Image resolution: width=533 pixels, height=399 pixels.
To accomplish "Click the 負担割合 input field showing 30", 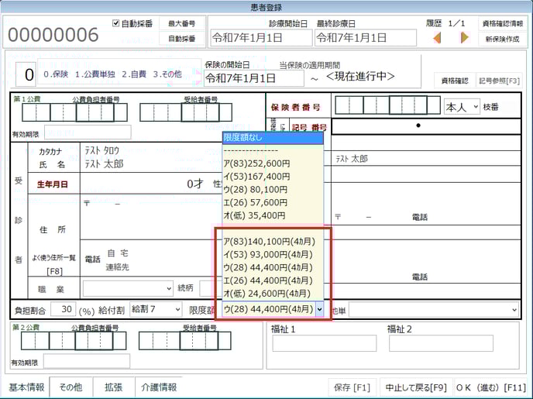I will pyautogui.click(x=65, y=309).
